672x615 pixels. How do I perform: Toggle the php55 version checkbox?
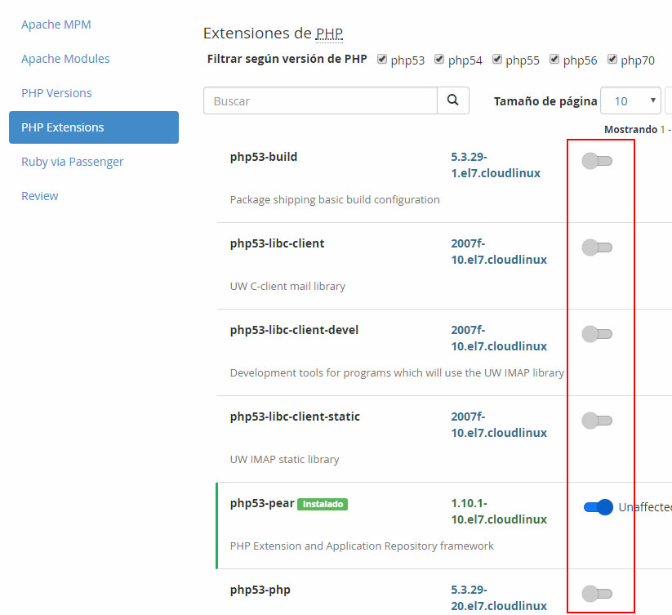pyautogui.click(x=496, y=60)
